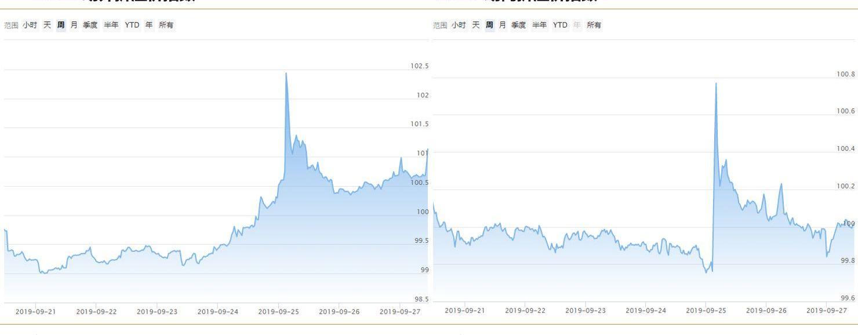Click the lowest dip before right chart's spike
Screen dimensions: 858x335
[706, 272]
